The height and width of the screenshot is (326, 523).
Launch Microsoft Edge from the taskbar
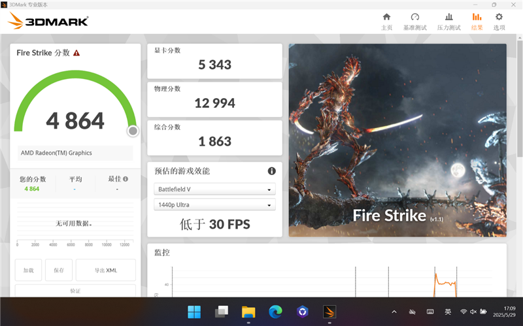tap(275, 312)
